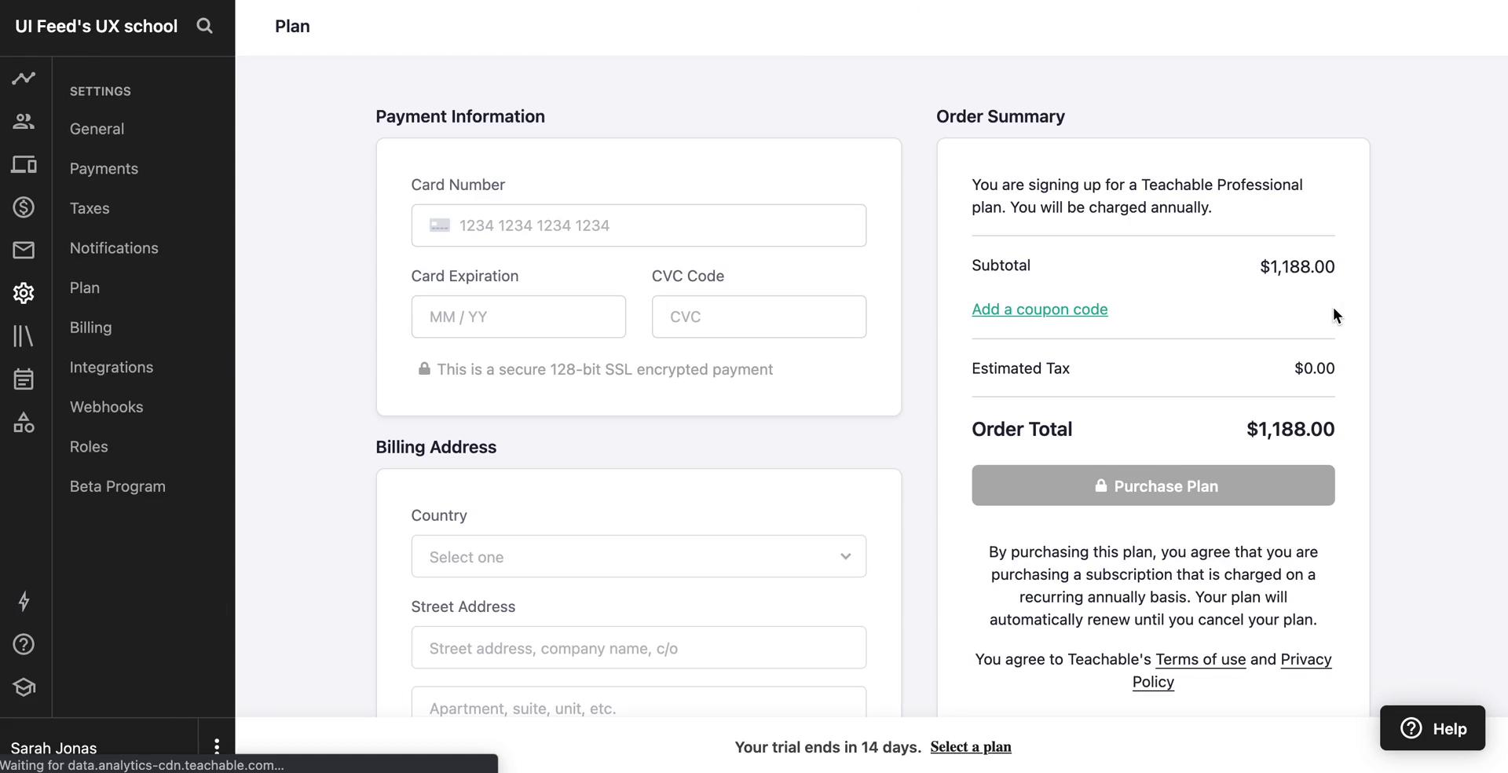Viewport: 1508px width, 773px height.
Task: Open the Billing settings menu item
Action: pos(90,328)
